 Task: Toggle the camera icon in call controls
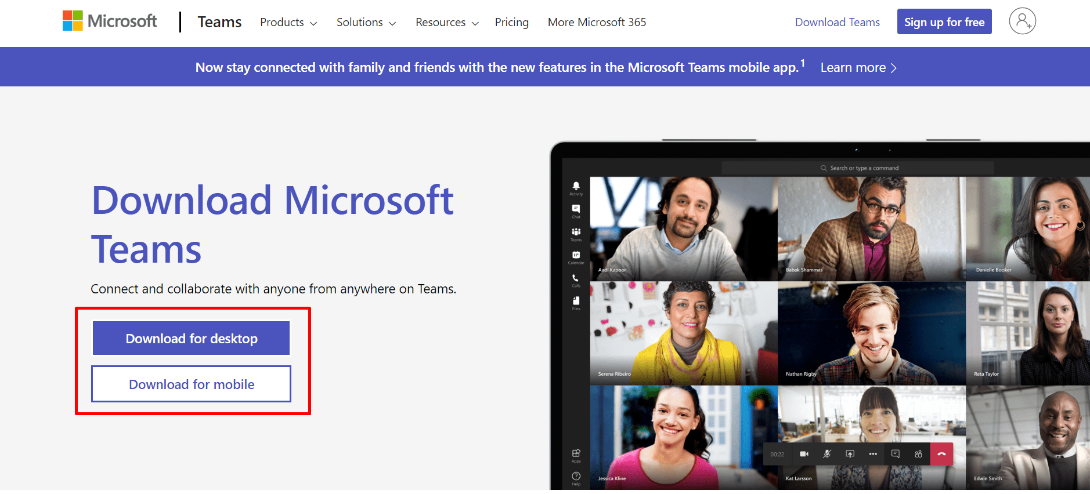[x=804, y=454]
